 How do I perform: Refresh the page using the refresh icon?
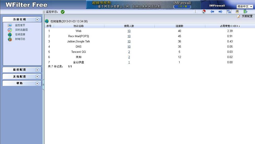tap(229, 12)
